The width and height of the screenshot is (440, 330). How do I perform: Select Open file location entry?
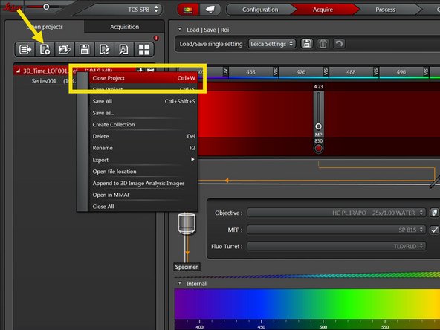[x=143, y=172]
